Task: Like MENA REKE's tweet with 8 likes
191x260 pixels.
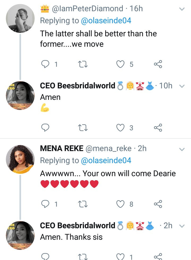Action: pos(121,204)
